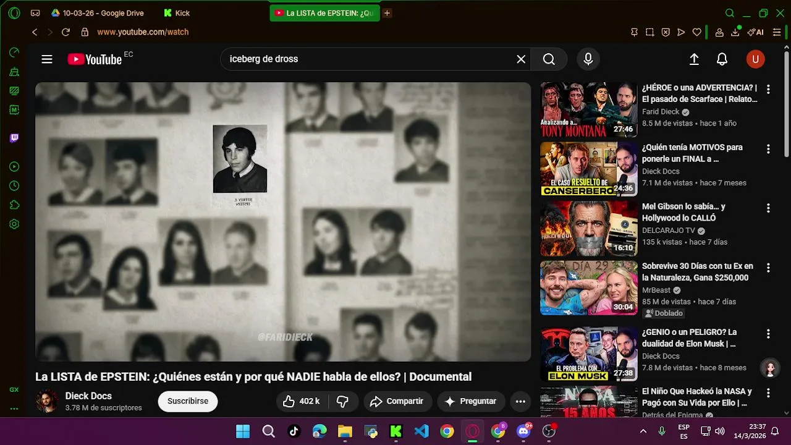Open GX Control speedometer in sidebar

(14, 53)
